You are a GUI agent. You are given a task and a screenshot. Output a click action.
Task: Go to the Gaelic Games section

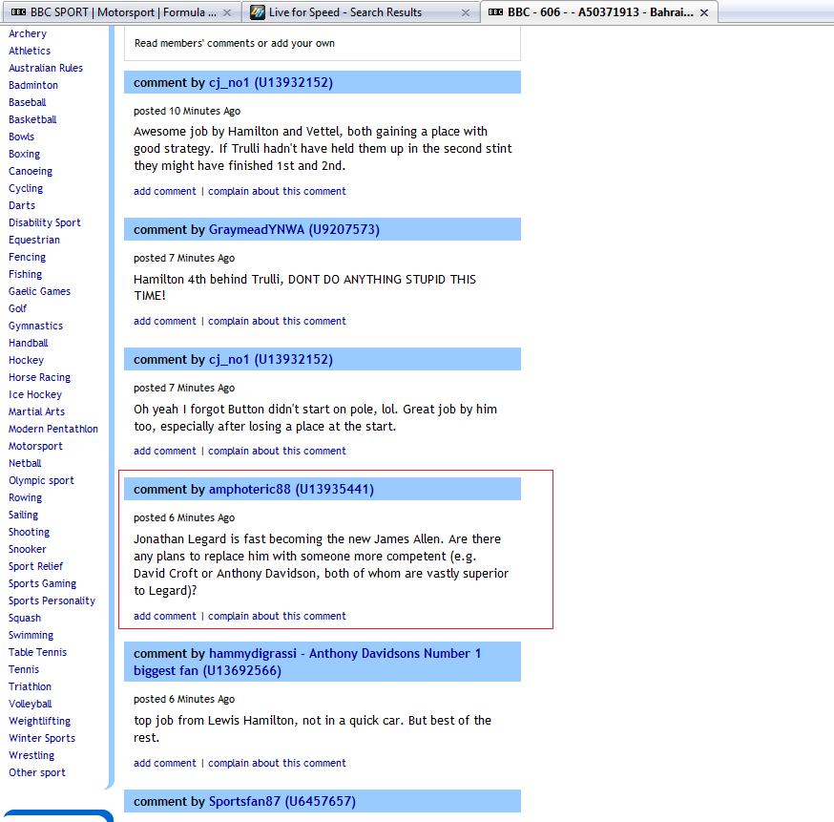pos(39,291)
